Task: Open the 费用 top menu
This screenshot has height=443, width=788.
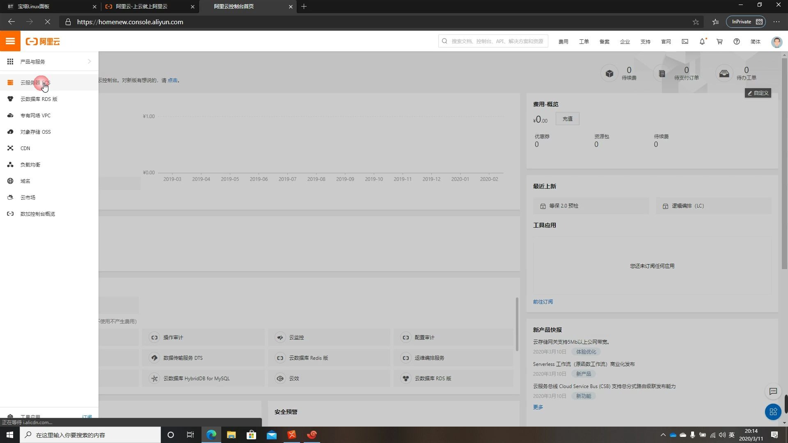Action: click(563, 41)
